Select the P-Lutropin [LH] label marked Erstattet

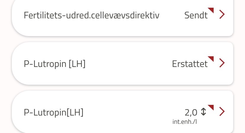pyautogui.click(x=54, y=64)
